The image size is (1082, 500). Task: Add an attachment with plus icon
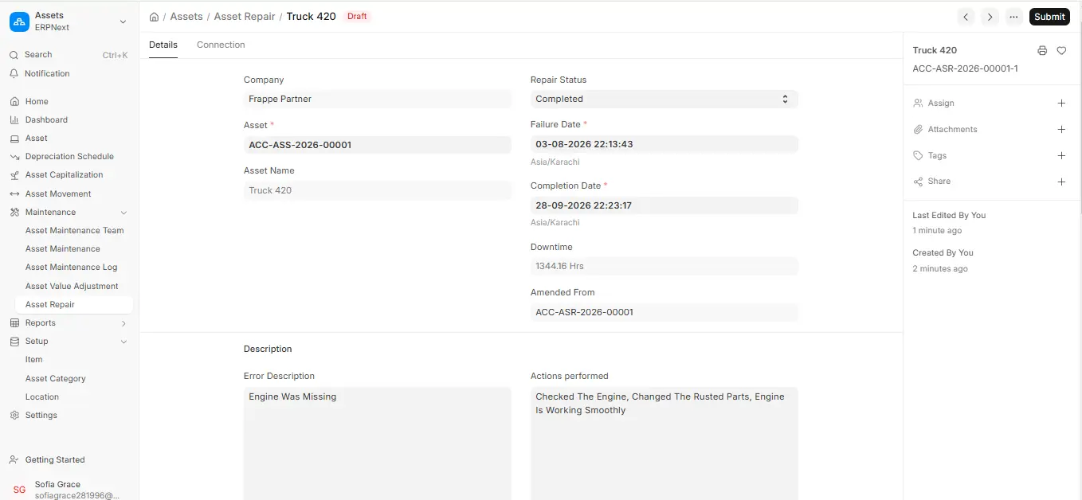(x=1061, y=129)
